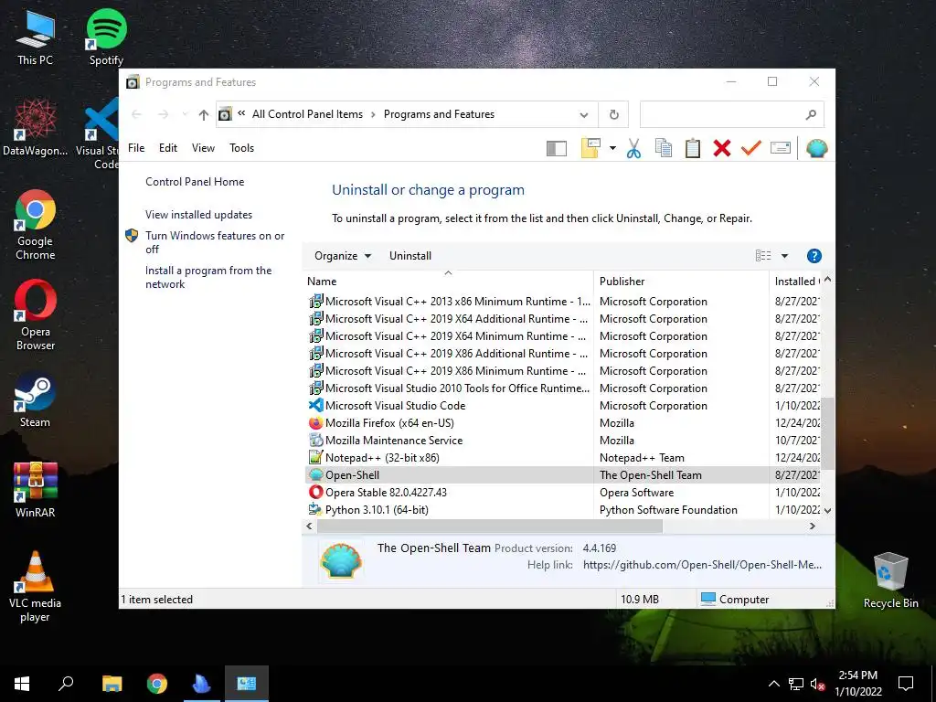Screen dimensions: 936x702
Task: Select Python 3.10.1 (64-bit) row
Action: coord(561,510)
